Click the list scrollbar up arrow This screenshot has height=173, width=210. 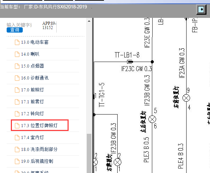coord(89,21)
